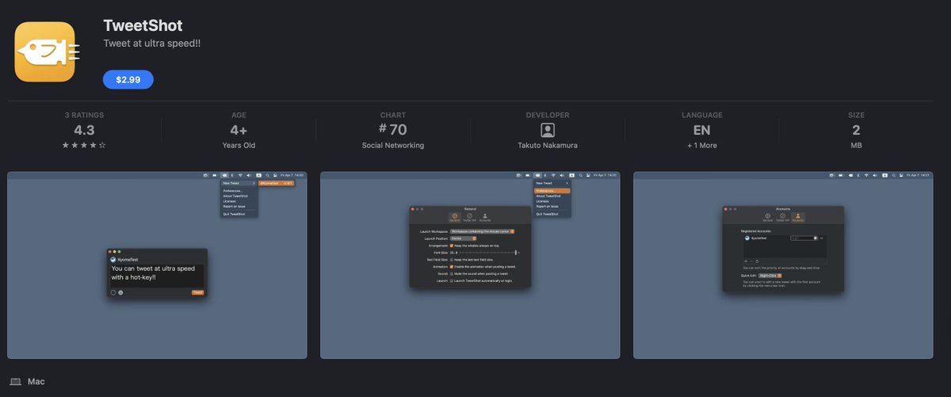Open the developer person icon

[548, 130]
